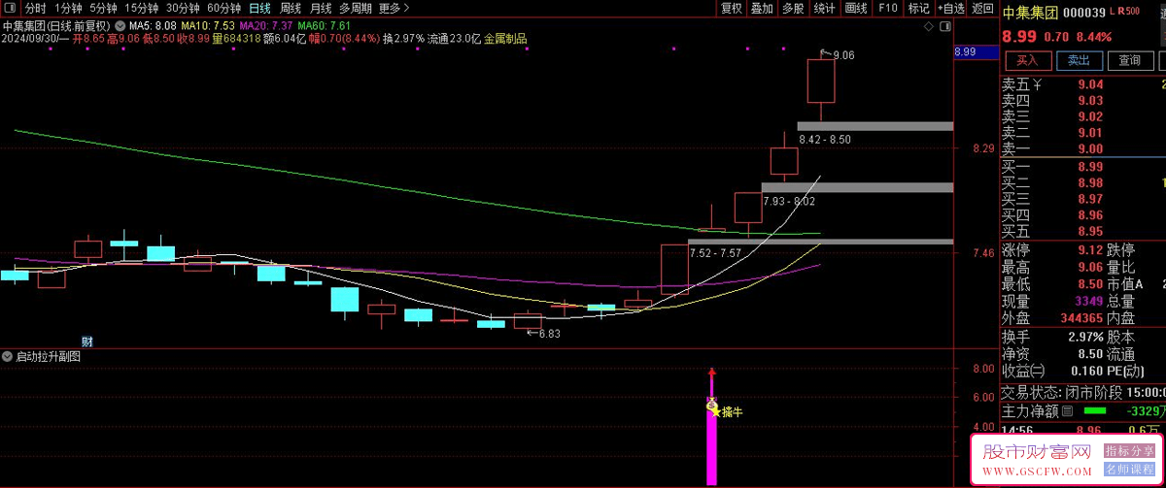The height and width of the screenshot is (488, 1166).
Task: Open the 多股 multi-stock view
Action: (793, 8)
